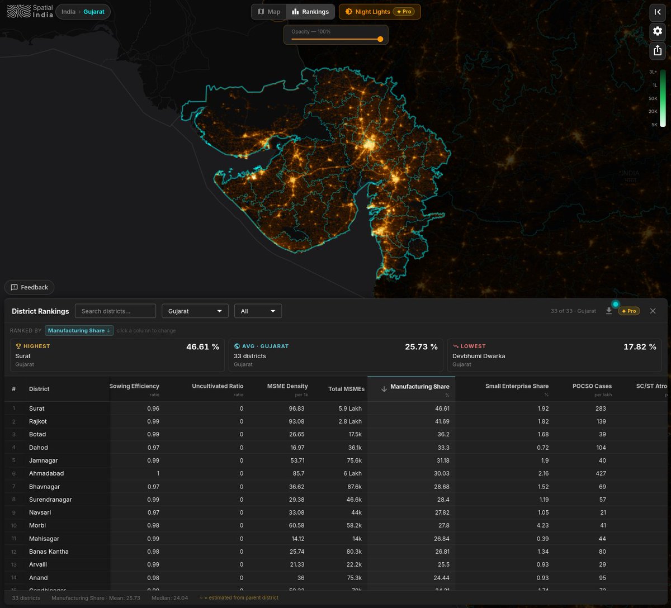Click the Avg Gujarat summary card
The height and width of the screenshot is (608, 671).
pos(335,355)
